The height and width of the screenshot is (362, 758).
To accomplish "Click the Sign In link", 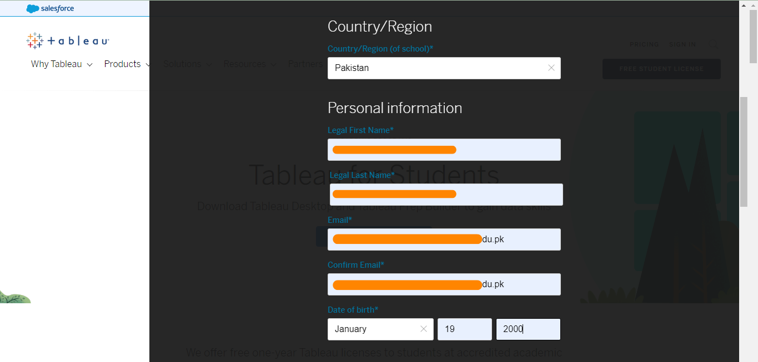I will [682, 44].
